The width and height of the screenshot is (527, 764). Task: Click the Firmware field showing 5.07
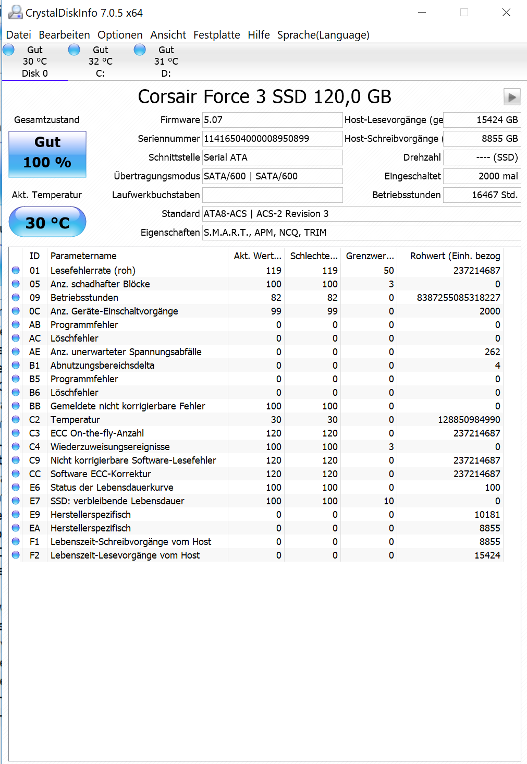273,120
